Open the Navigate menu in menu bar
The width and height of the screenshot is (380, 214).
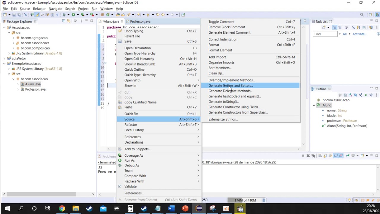click(x=55, y=9)
